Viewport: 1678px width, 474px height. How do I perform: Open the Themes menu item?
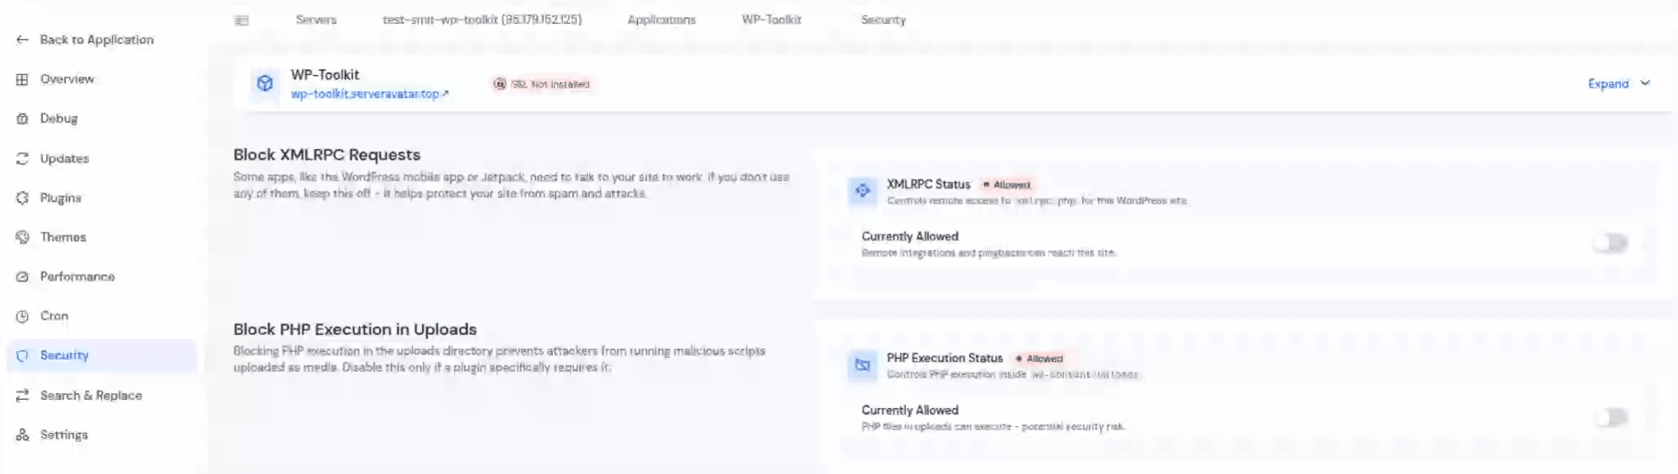[x=101, y=237]
